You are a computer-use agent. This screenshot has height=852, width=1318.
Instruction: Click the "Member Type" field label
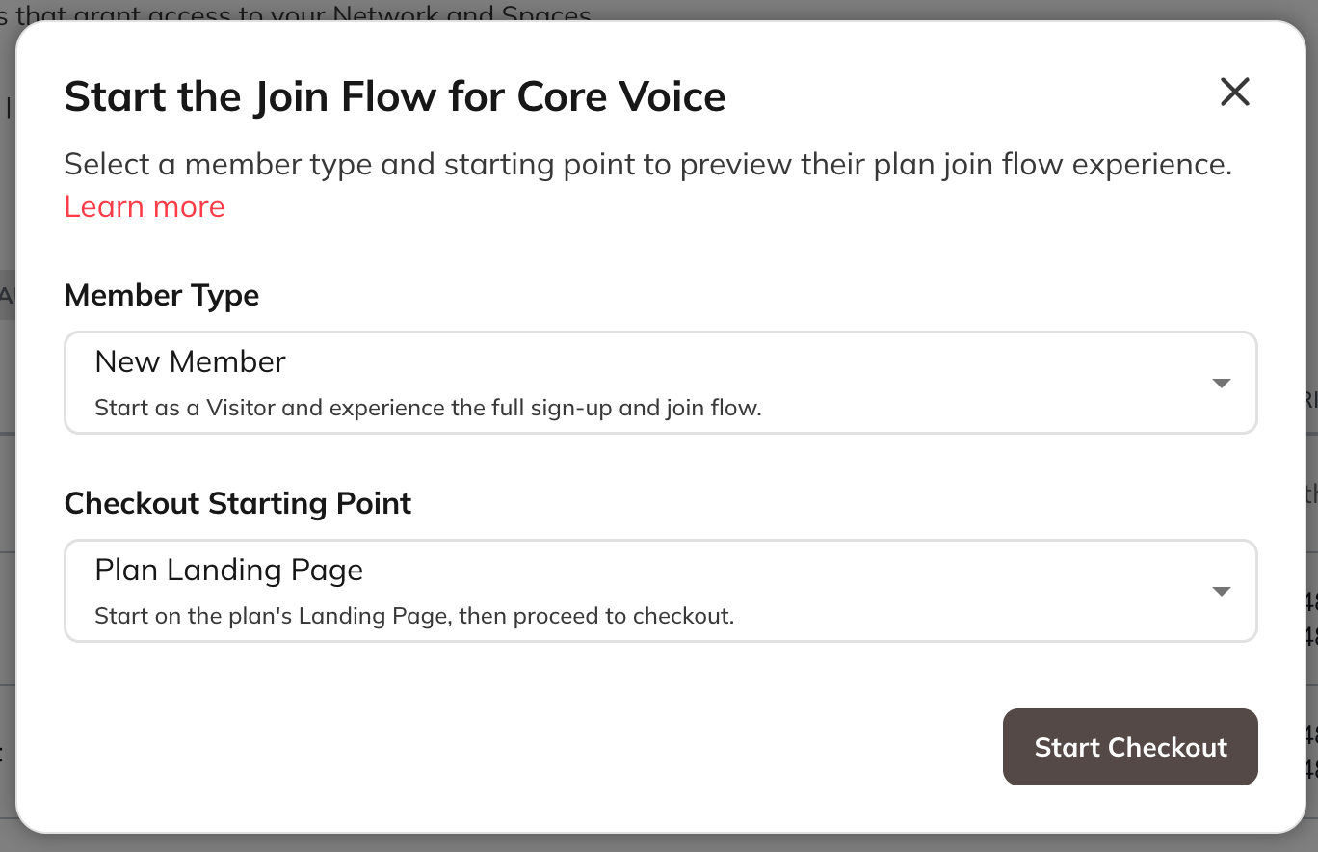click(161, 295)
